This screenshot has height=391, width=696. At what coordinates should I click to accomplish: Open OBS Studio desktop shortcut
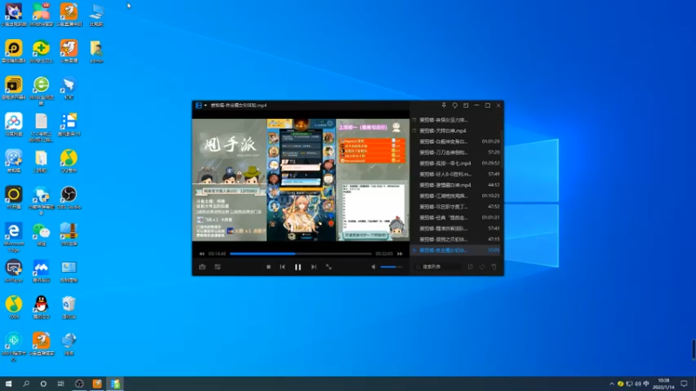69,198
